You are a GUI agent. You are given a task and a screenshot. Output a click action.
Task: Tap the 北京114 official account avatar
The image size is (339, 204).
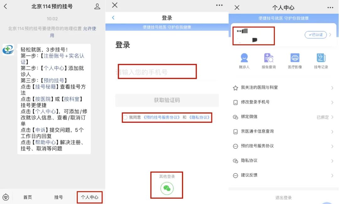point(8,49)
